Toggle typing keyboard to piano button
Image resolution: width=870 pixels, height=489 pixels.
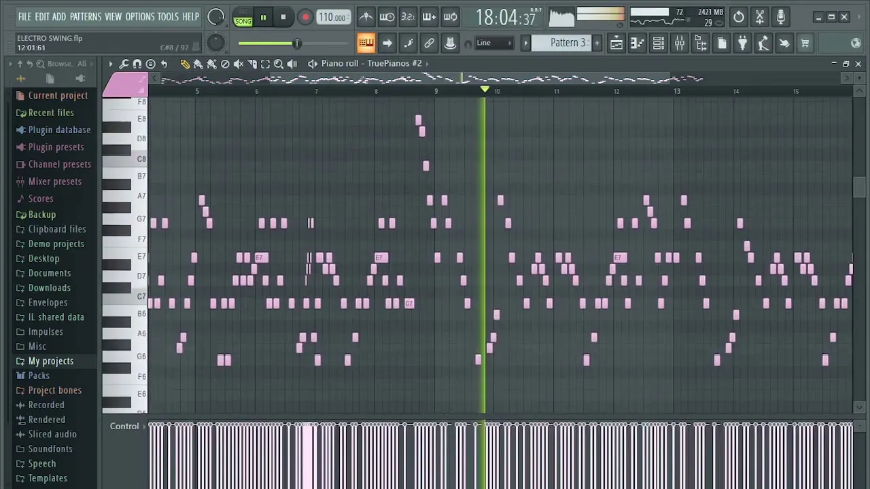tap(366, 43)
